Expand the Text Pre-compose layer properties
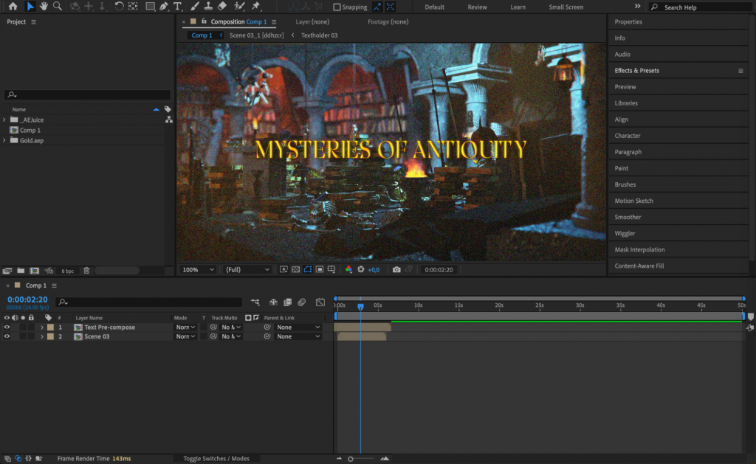756x464 pixels. coord(43,327)
